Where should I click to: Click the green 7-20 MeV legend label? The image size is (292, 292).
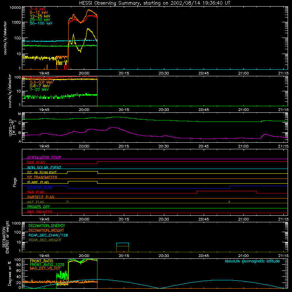[39, 89]
